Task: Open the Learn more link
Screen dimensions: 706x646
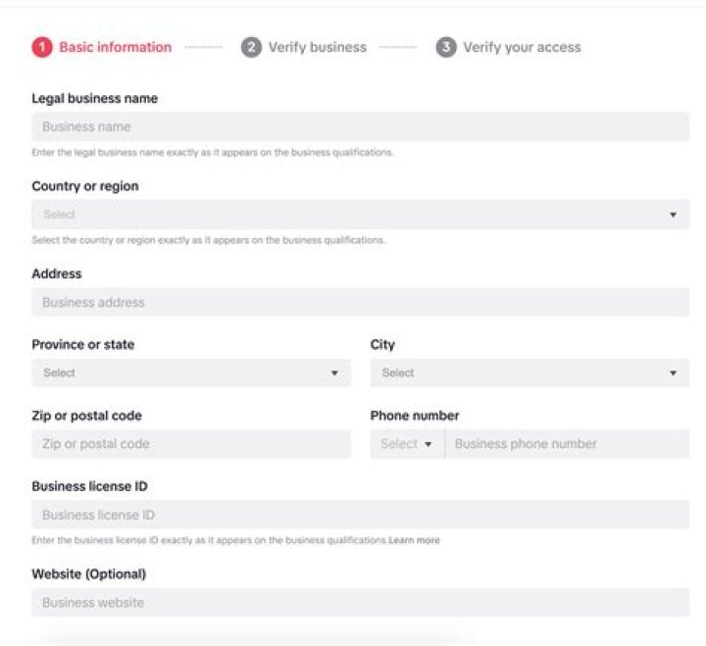Action: coord(415,540)
